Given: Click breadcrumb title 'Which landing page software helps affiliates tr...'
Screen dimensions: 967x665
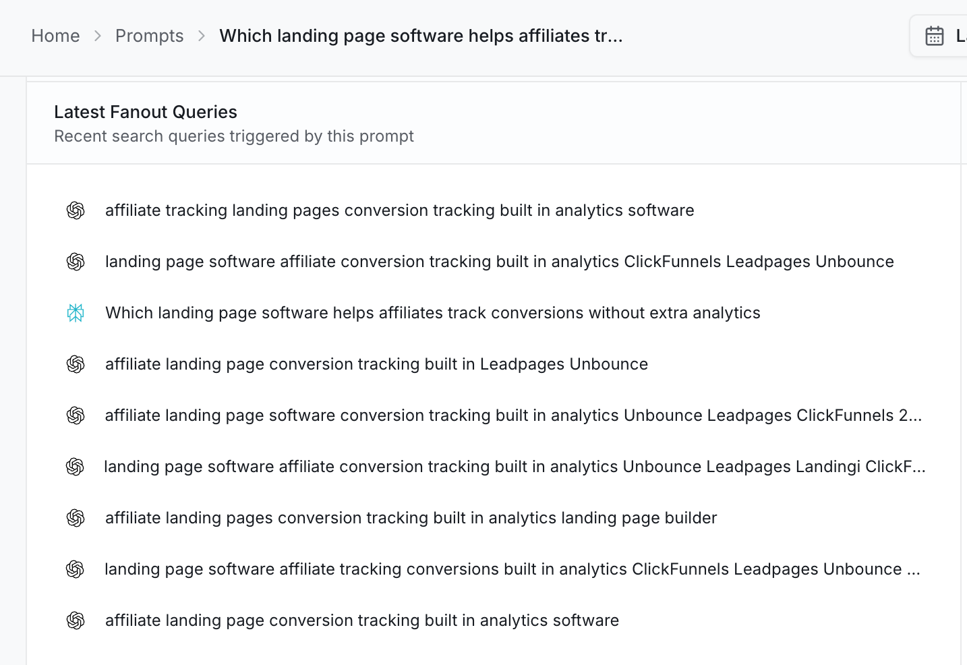Looking at the screenshot, I should (421, 36).
